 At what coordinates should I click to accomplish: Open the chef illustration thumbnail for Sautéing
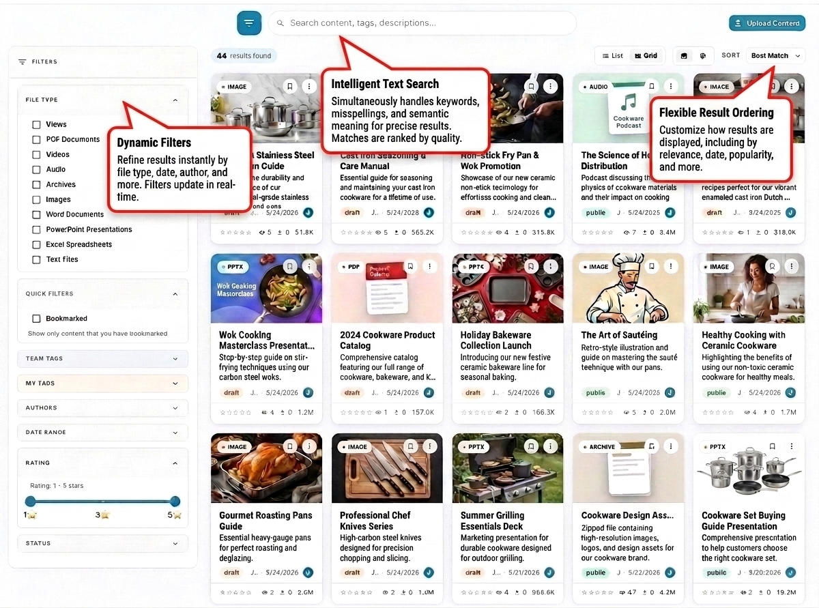(628, 288)
